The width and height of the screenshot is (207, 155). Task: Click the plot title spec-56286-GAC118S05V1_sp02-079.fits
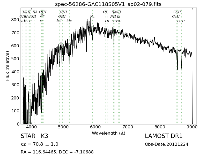(x=108, y=4)
